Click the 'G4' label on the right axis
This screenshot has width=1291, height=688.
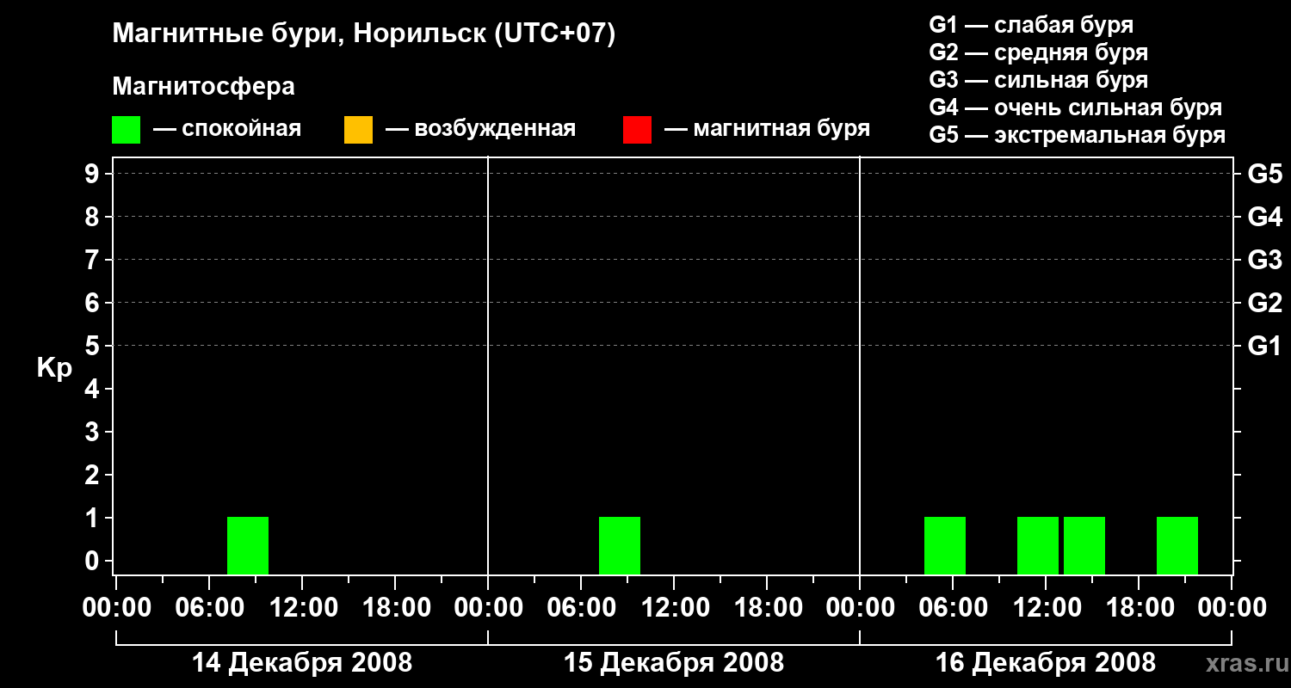[1264, 217]
